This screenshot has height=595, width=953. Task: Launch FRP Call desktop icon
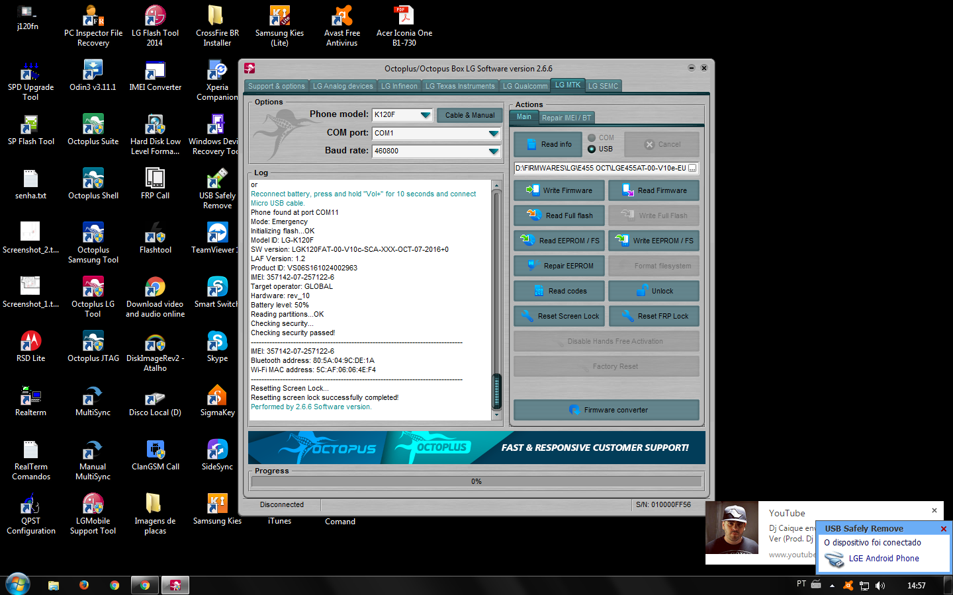click(x=155, y=184)
